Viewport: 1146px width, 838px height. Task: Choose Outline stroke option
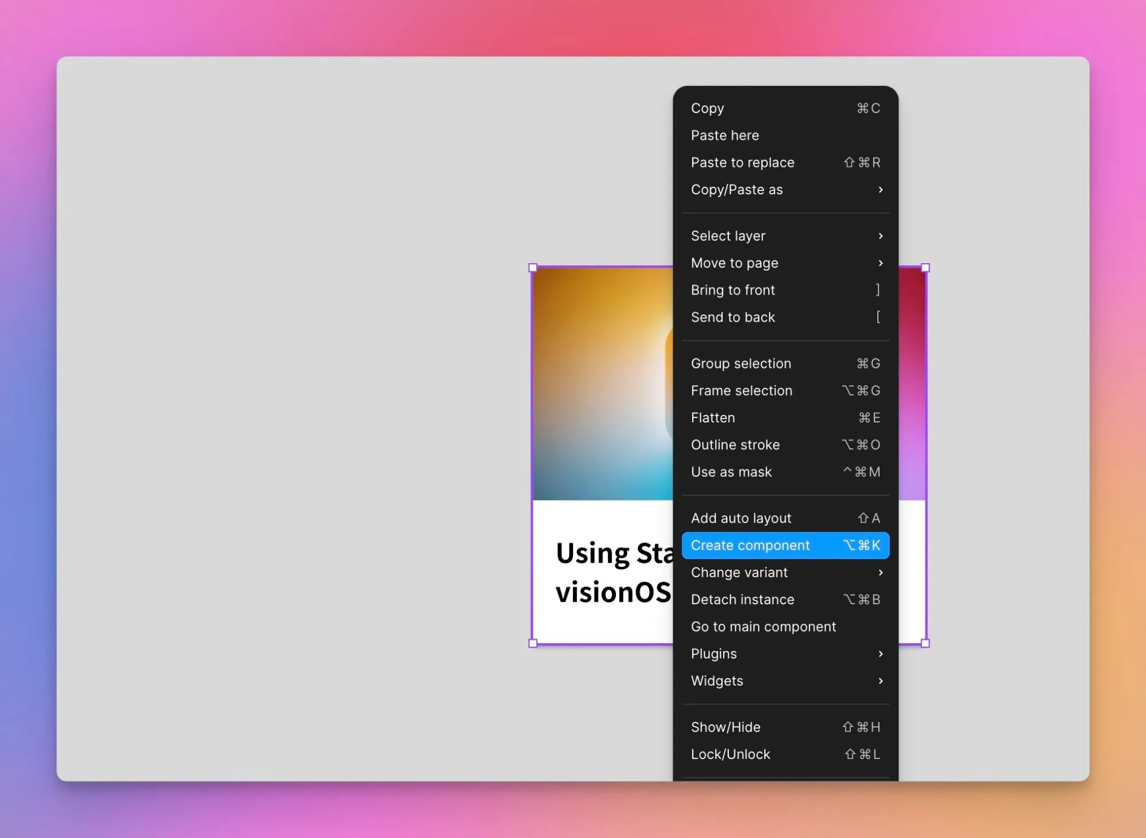coord(735,445)
